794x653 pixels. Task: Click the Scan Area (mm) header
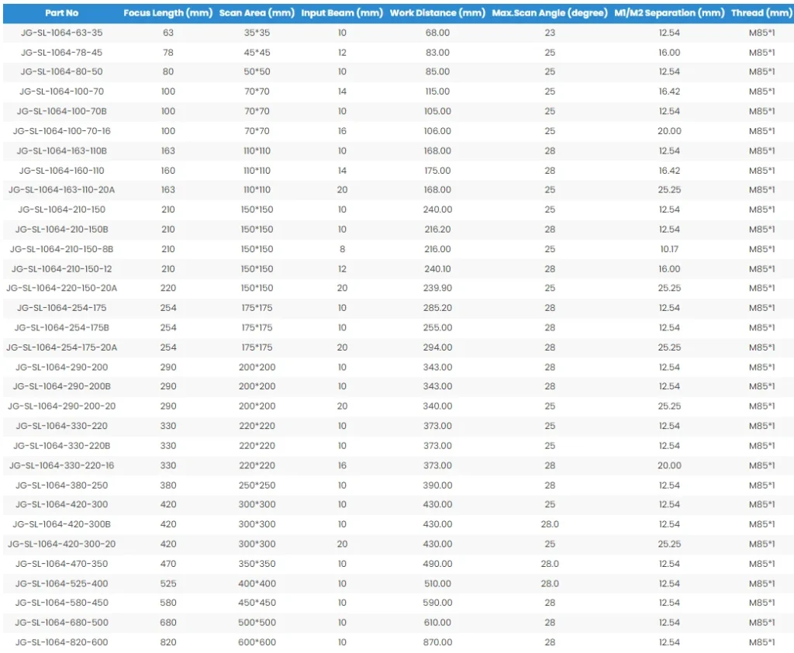click(x=257, y=13)
